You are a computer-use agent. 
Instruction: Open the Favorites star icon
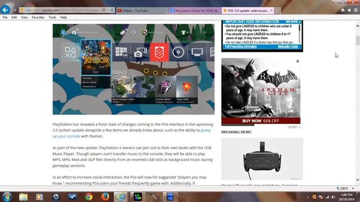(349, 10)
